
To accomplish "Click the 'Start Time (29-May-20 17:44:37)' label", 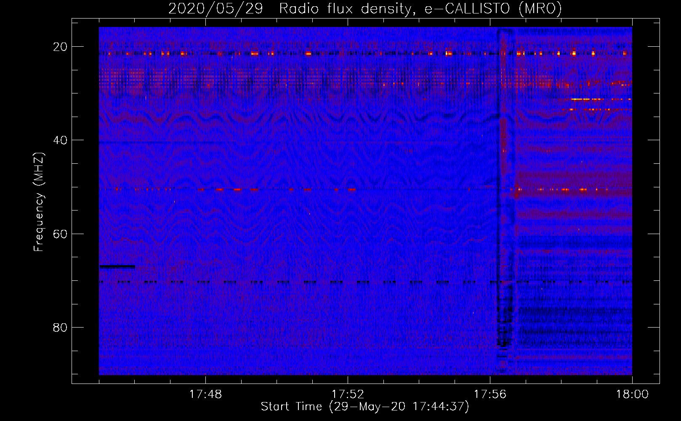I will click(365, 407).
